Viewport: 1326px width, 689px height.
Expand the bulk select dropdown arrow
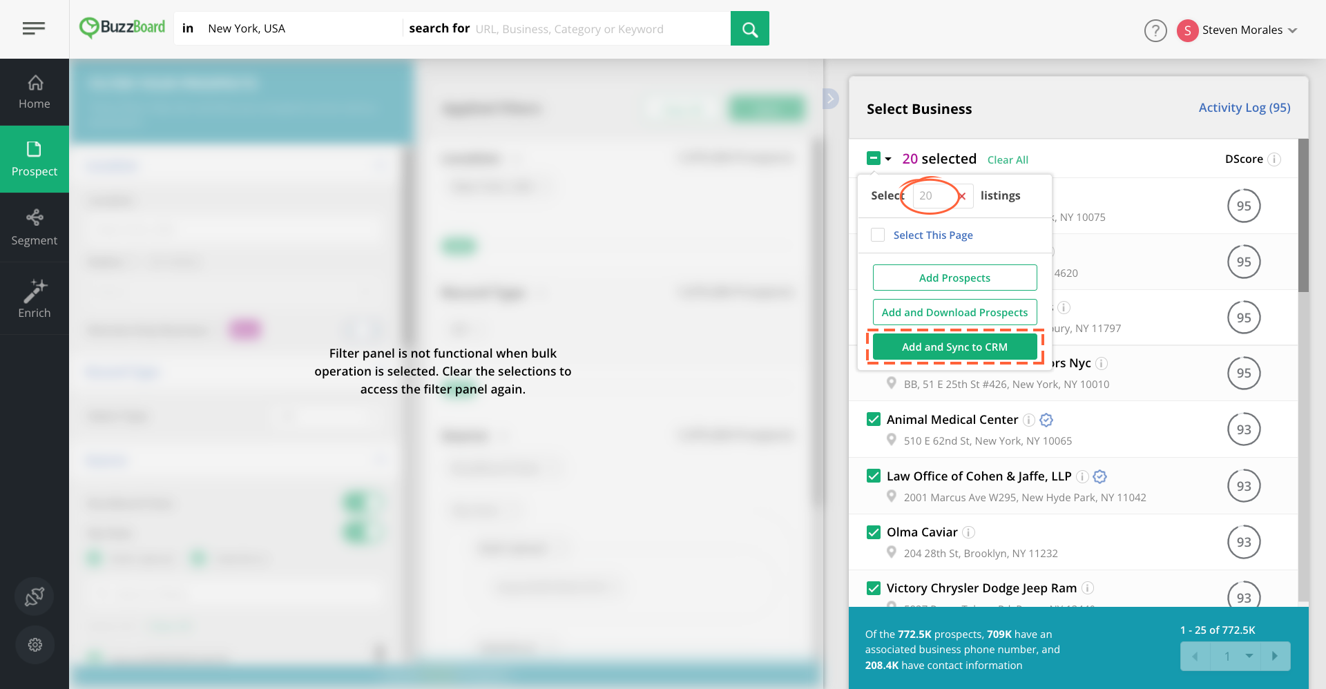click(x=888, y=159)
